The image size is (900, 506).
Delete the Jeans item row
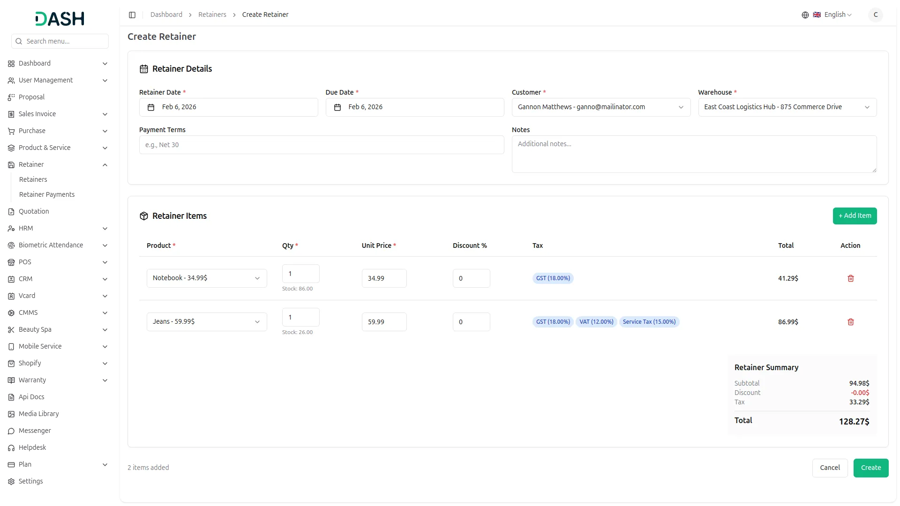pyautogui.click(x=850, y=322)
